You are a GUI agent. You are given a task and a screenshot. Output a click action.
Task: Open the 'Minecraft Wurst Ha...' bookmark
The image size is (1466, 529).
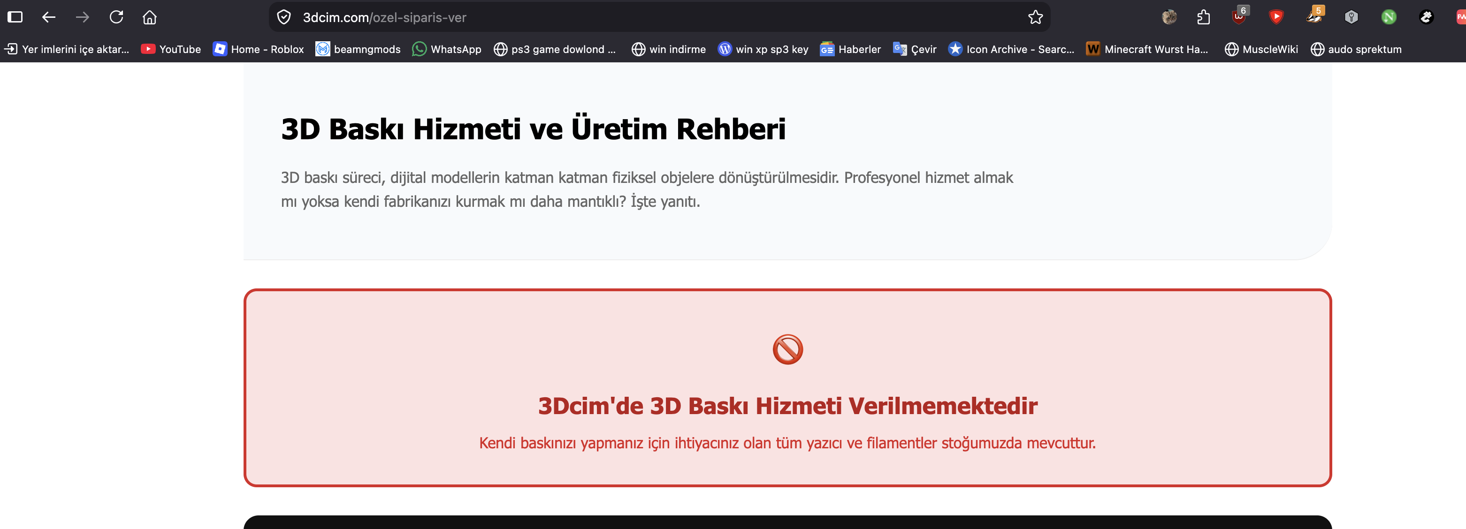(1147, 50)
